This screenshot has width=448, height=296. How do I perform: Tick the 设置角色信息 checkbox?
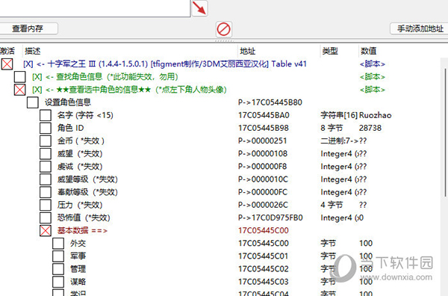pyautogui.click(x=33, y=102)
